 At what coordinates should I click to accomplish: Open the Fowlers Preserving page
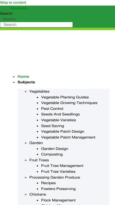[58, 189]
